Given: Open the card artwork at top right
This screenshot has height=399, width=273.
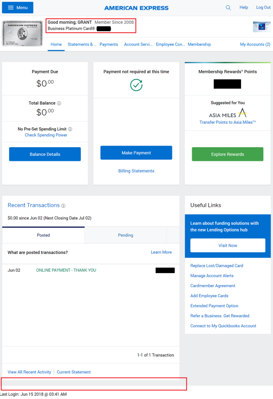Looking at the screenshot, I should 261,26.
